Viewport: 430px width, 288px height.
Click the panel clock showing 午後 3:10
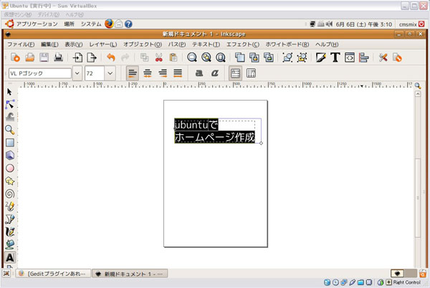[364, 24]
